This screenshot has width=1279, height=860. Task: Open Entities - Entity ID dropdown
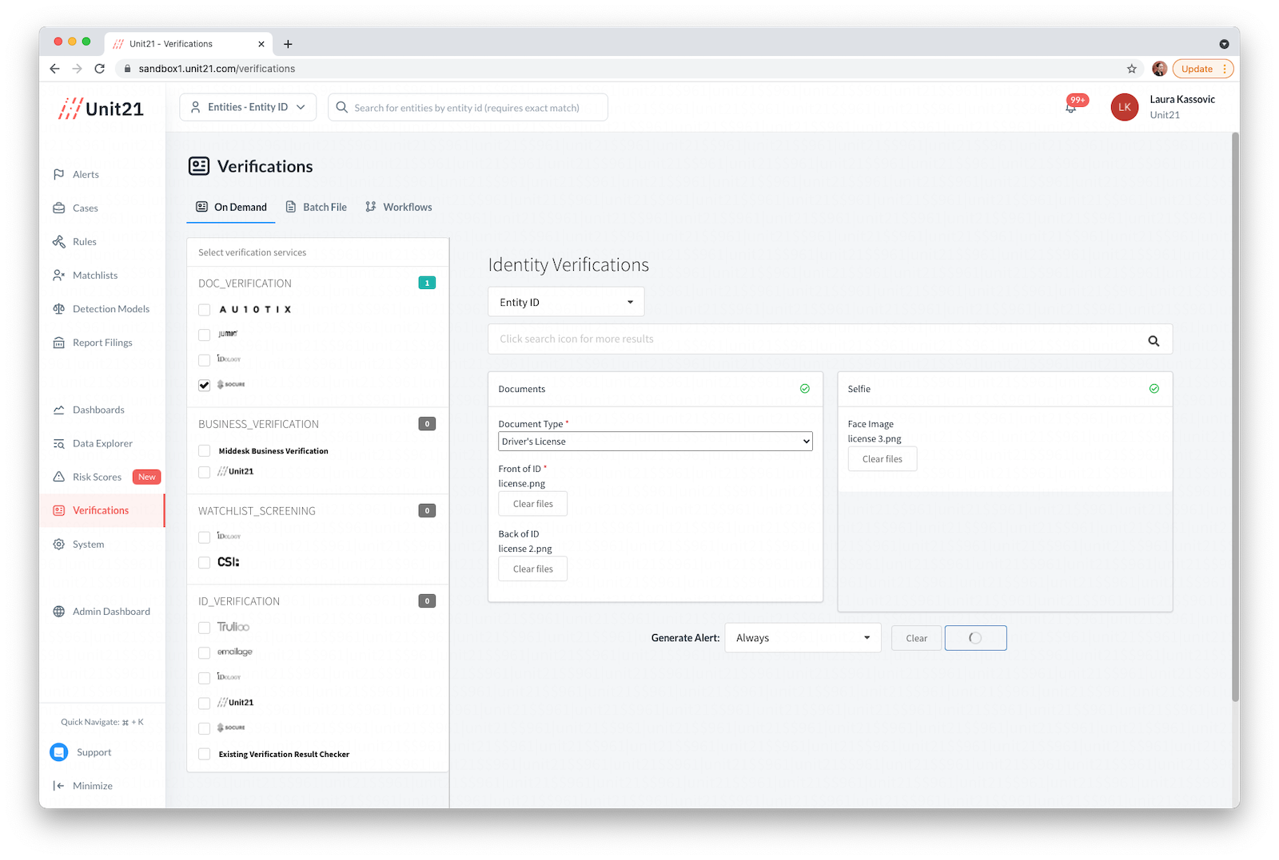pyautogui.click(x=248, y=107)
